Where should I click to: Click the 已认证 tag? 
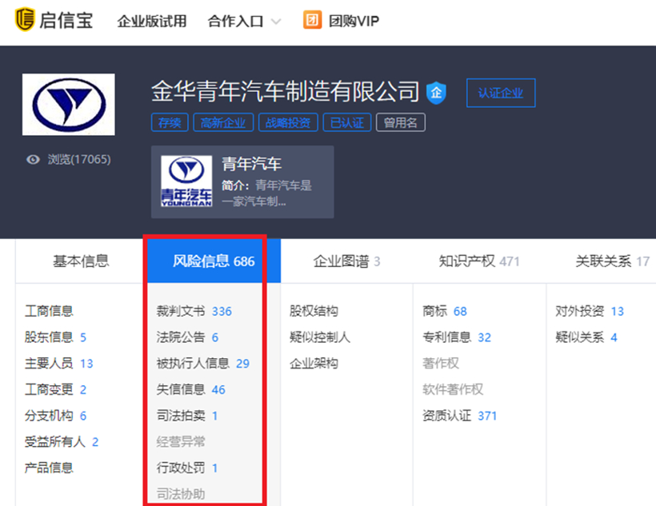pyautogui.click(x=347, y=122)
